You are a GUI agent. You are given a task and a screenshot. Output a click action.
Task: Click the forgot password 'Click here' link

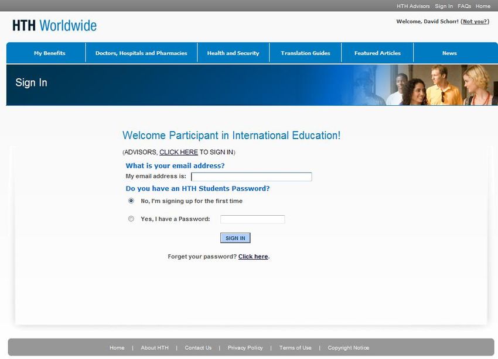pos(253,256)
